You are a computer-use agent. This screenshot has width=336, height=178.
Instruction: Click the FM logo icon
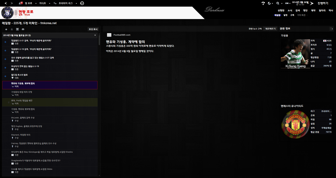[286, 3]
